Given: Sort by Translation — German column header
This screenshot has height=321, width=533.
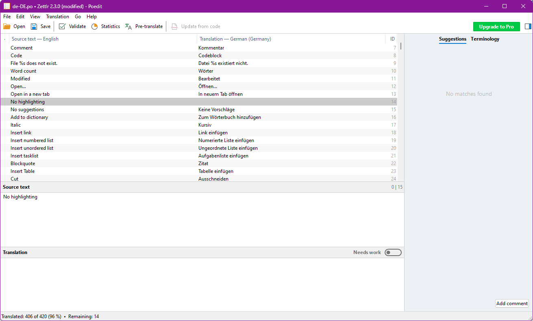Looking at the screenshot, I should click(x=291, y=39).
